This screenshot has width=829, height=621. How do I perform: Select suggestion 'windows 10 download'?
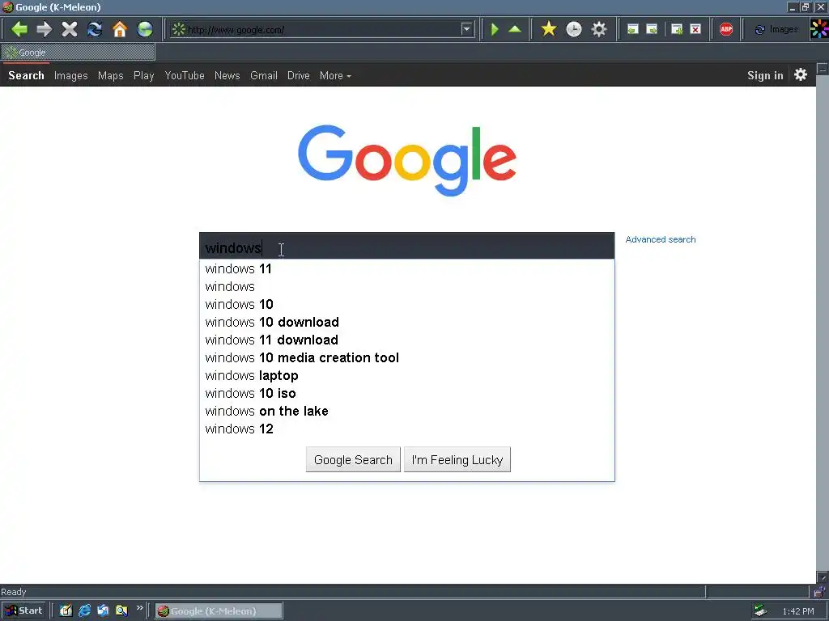407,322
